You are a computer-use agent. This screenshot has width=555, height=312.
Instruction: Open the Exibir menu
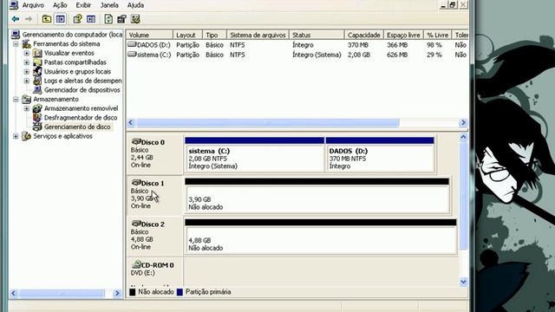pos(83,5)
